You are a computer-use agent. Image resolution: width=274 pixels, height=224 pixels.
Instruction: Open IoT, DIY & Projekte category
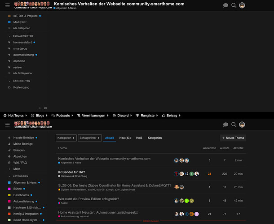[x=24, y=16]
